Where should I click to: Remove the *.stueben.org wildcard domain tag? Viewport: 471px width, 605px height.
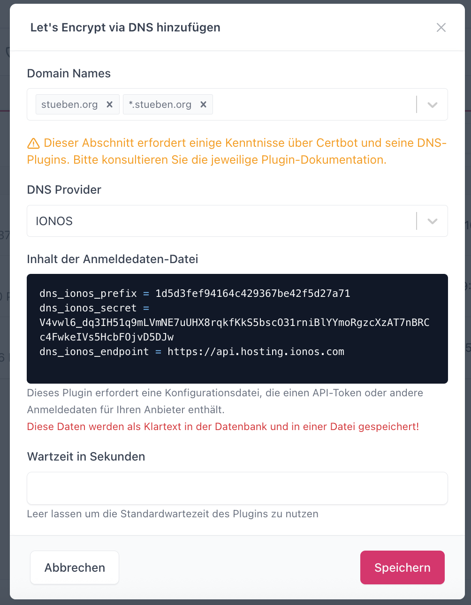pos(203,105)
